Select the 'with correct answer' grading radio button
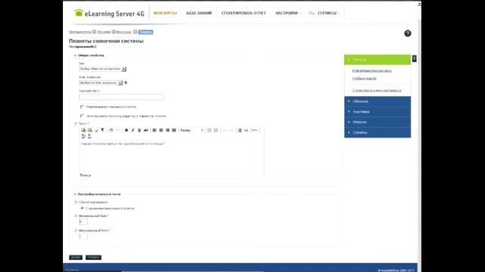This screenshot has height=272, width=485. pyautogui.click(x=82, y=209)
